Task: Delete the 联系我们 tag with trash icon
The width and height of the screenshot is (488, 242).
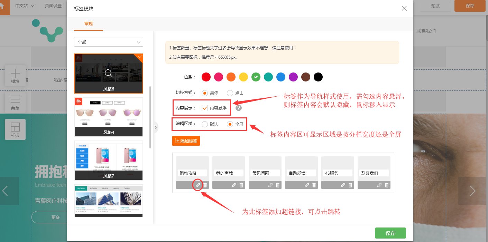Action: [387, 185]
